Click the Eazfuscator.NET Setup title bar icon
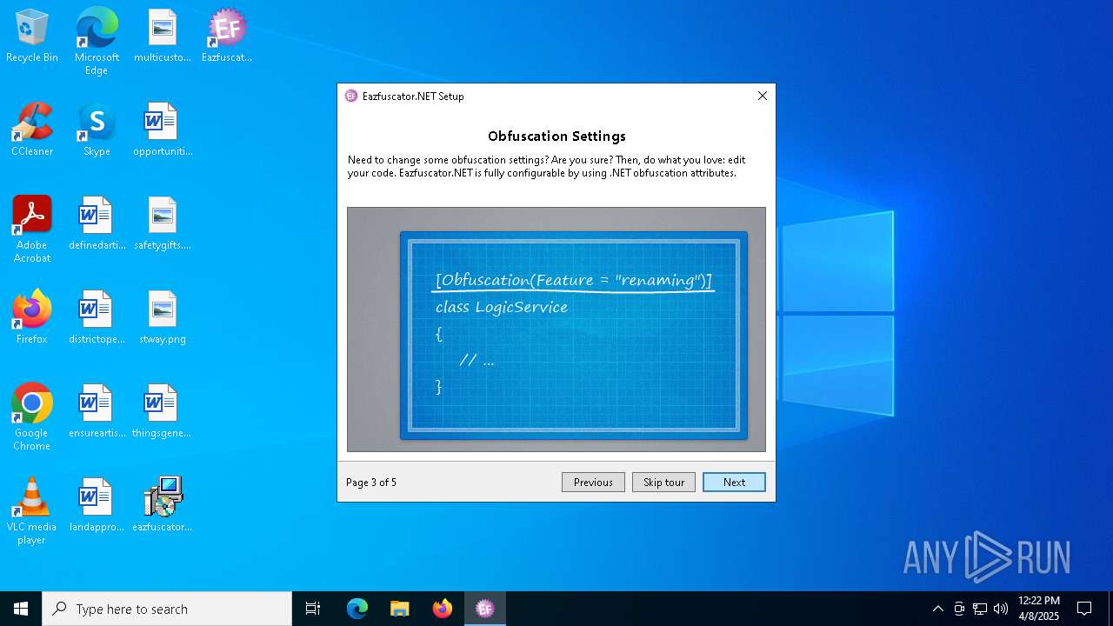This screenshot has height=626, width=1113. (351, 96)
